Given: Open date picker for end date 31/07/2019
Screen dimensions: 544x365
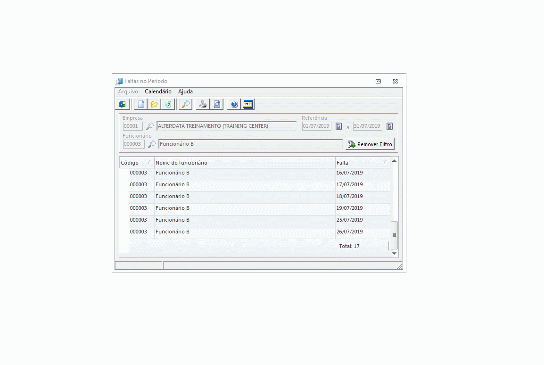Looking at the screenshot, I should pyautogui.click(x=389, y=126).
